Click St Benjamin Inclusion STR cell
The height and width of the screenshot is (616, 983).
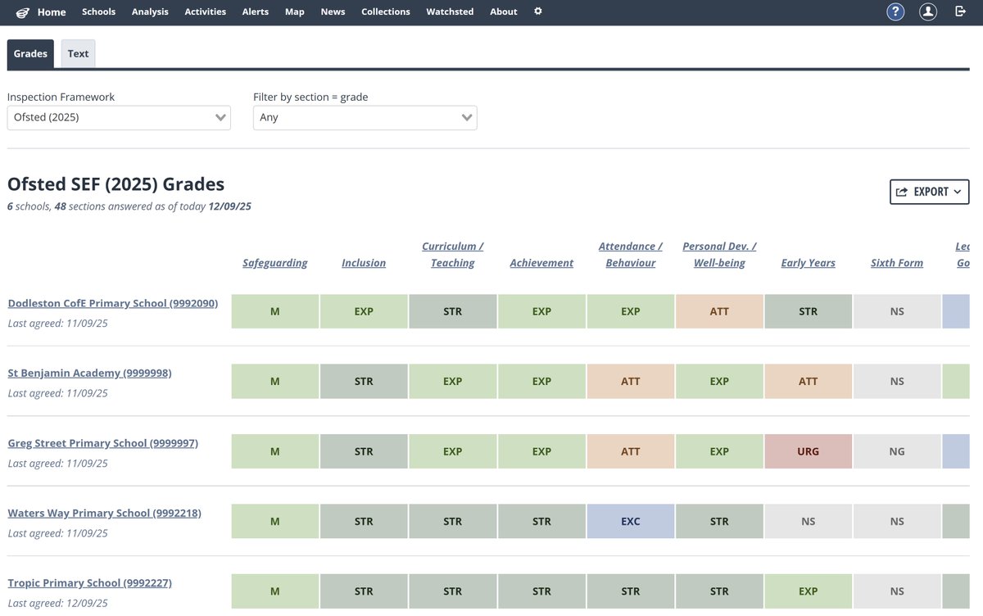[364, 381]
